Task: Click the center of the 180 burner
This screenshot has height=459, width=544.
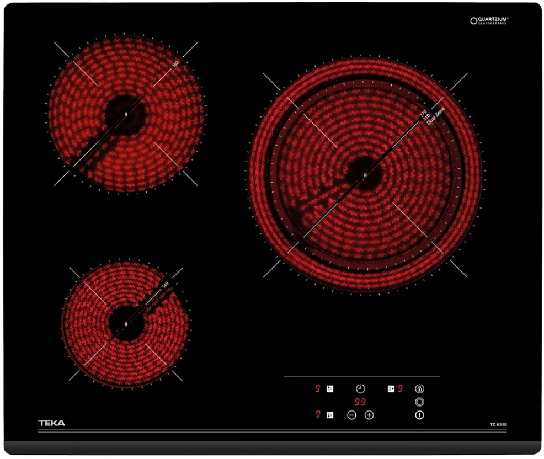Action: (x=126, y=114)
